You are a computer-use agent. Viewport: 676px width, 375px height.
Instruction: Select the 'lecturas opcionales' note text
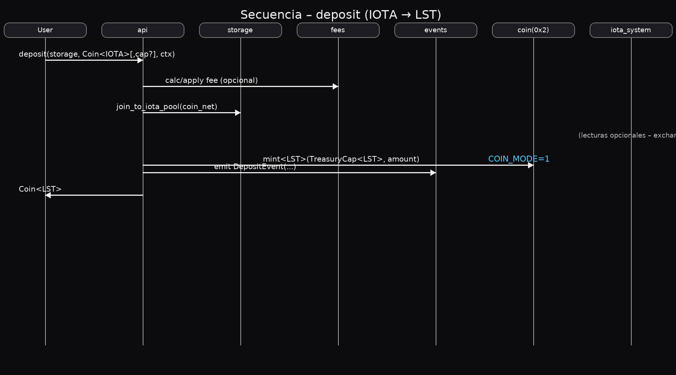click(626, 135)
